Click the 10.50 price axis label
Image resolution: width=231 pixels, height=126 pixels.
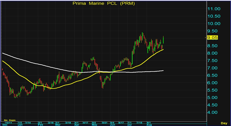pos(214,16)
